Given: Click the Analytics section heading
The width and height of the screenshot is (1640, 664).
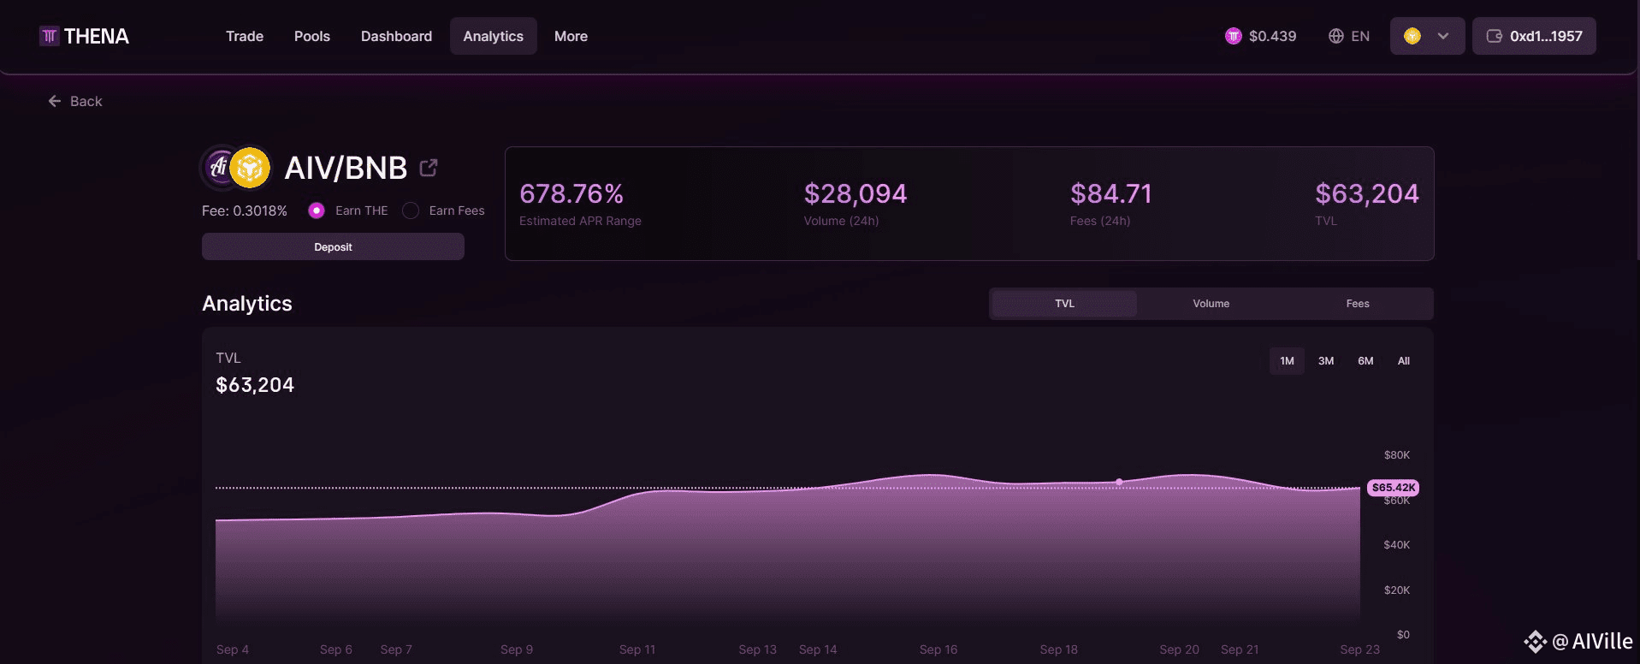Looking at the screenshot, I should click(x=247, y=304).
